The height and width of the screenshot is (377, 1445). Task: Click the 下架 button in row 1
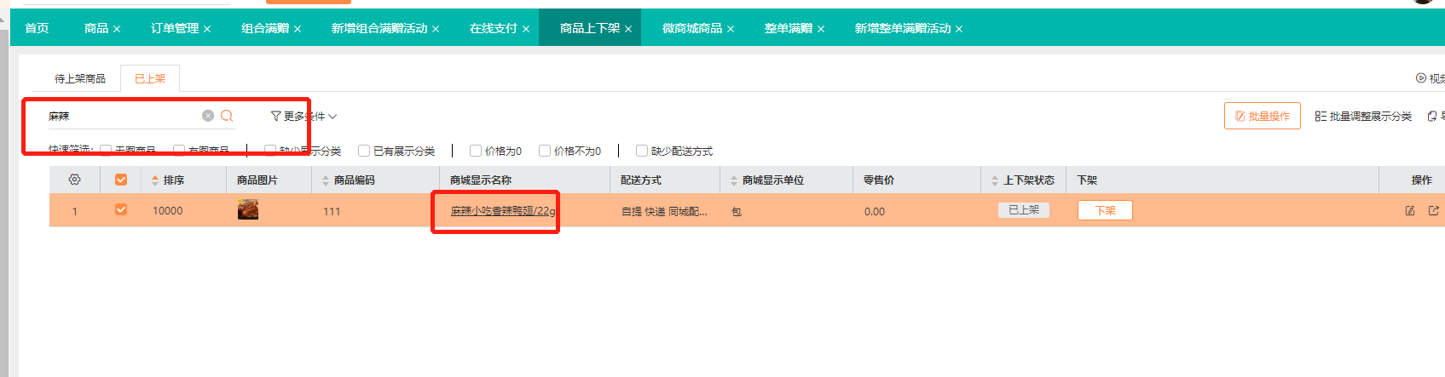tap(1105, 210)
